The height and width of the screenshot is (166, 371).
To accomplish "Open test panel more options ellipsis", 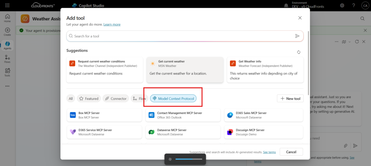I will tap(337, 42).
